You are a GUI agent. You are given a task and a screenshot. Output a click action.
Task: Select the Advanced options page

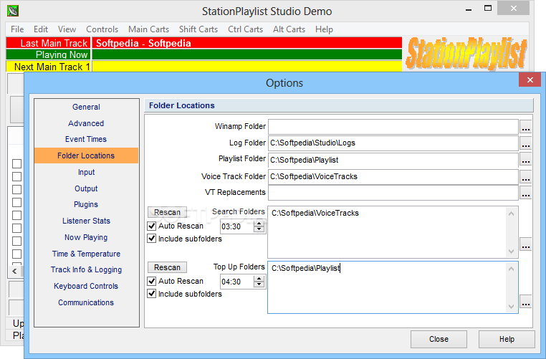click(x=86, y=123)
